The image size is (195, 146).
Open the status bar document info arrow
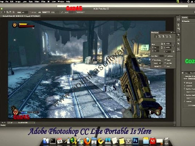point(34,123)
